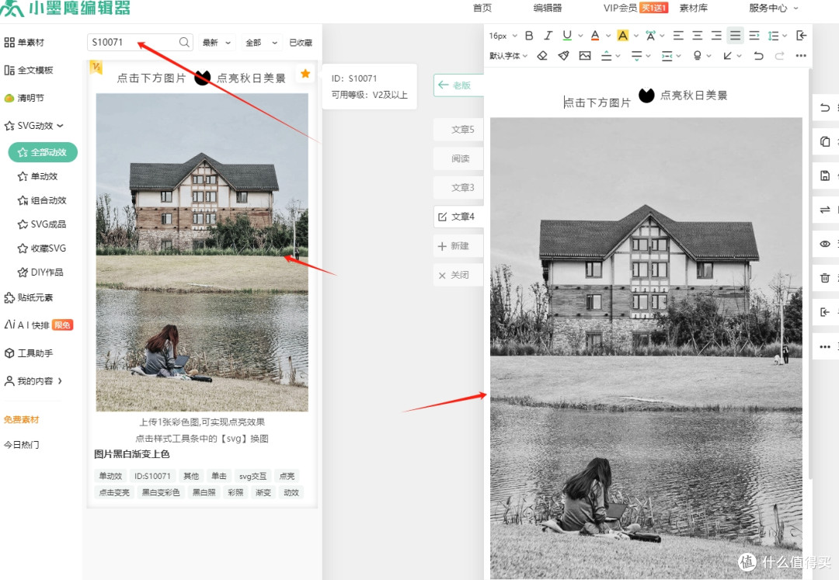Switch to the 文章3 tab
This screenshot has width=839, height=580.
click(458, 188)
